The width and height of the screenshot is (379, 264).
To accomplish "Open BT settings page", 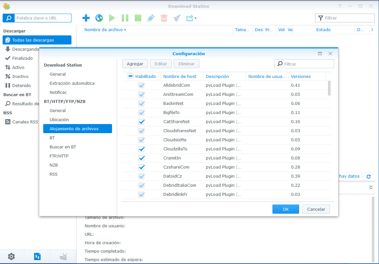I will click(52, 138).
